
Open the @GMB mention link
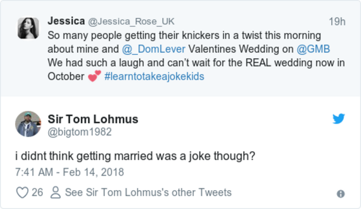pyautogui.click(x=313, y=49)
